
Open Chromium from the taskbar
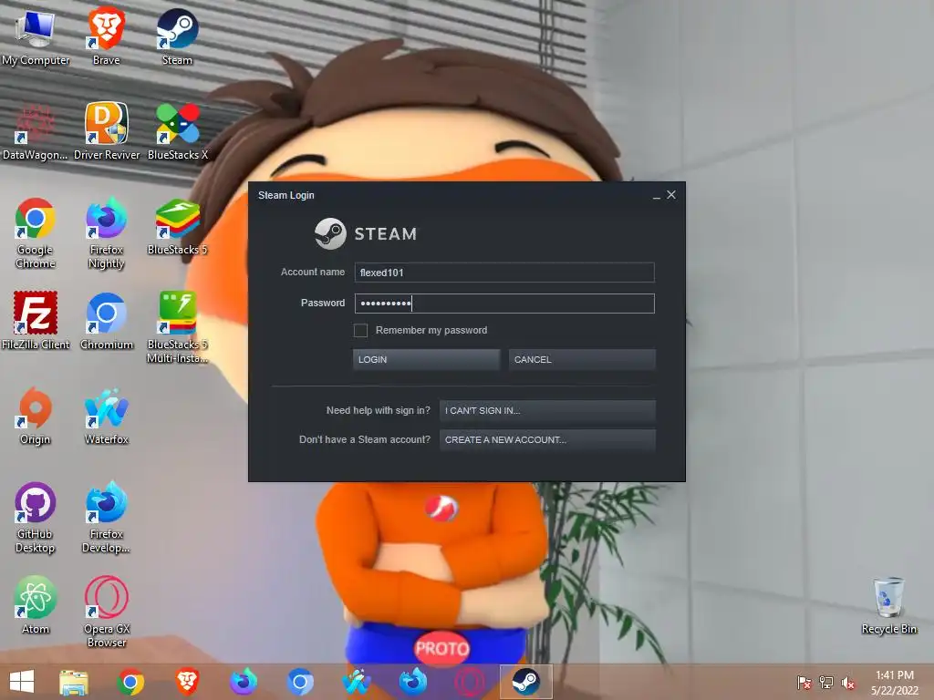300,682
